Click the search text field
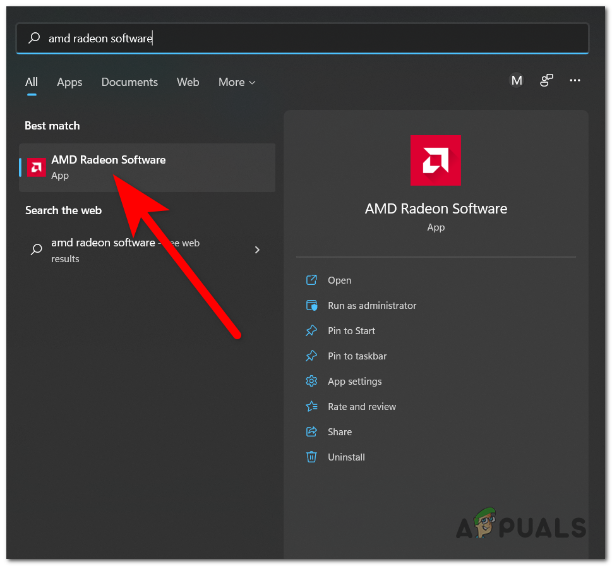This screenshot has height=566, width=612. tap(302, 39)
